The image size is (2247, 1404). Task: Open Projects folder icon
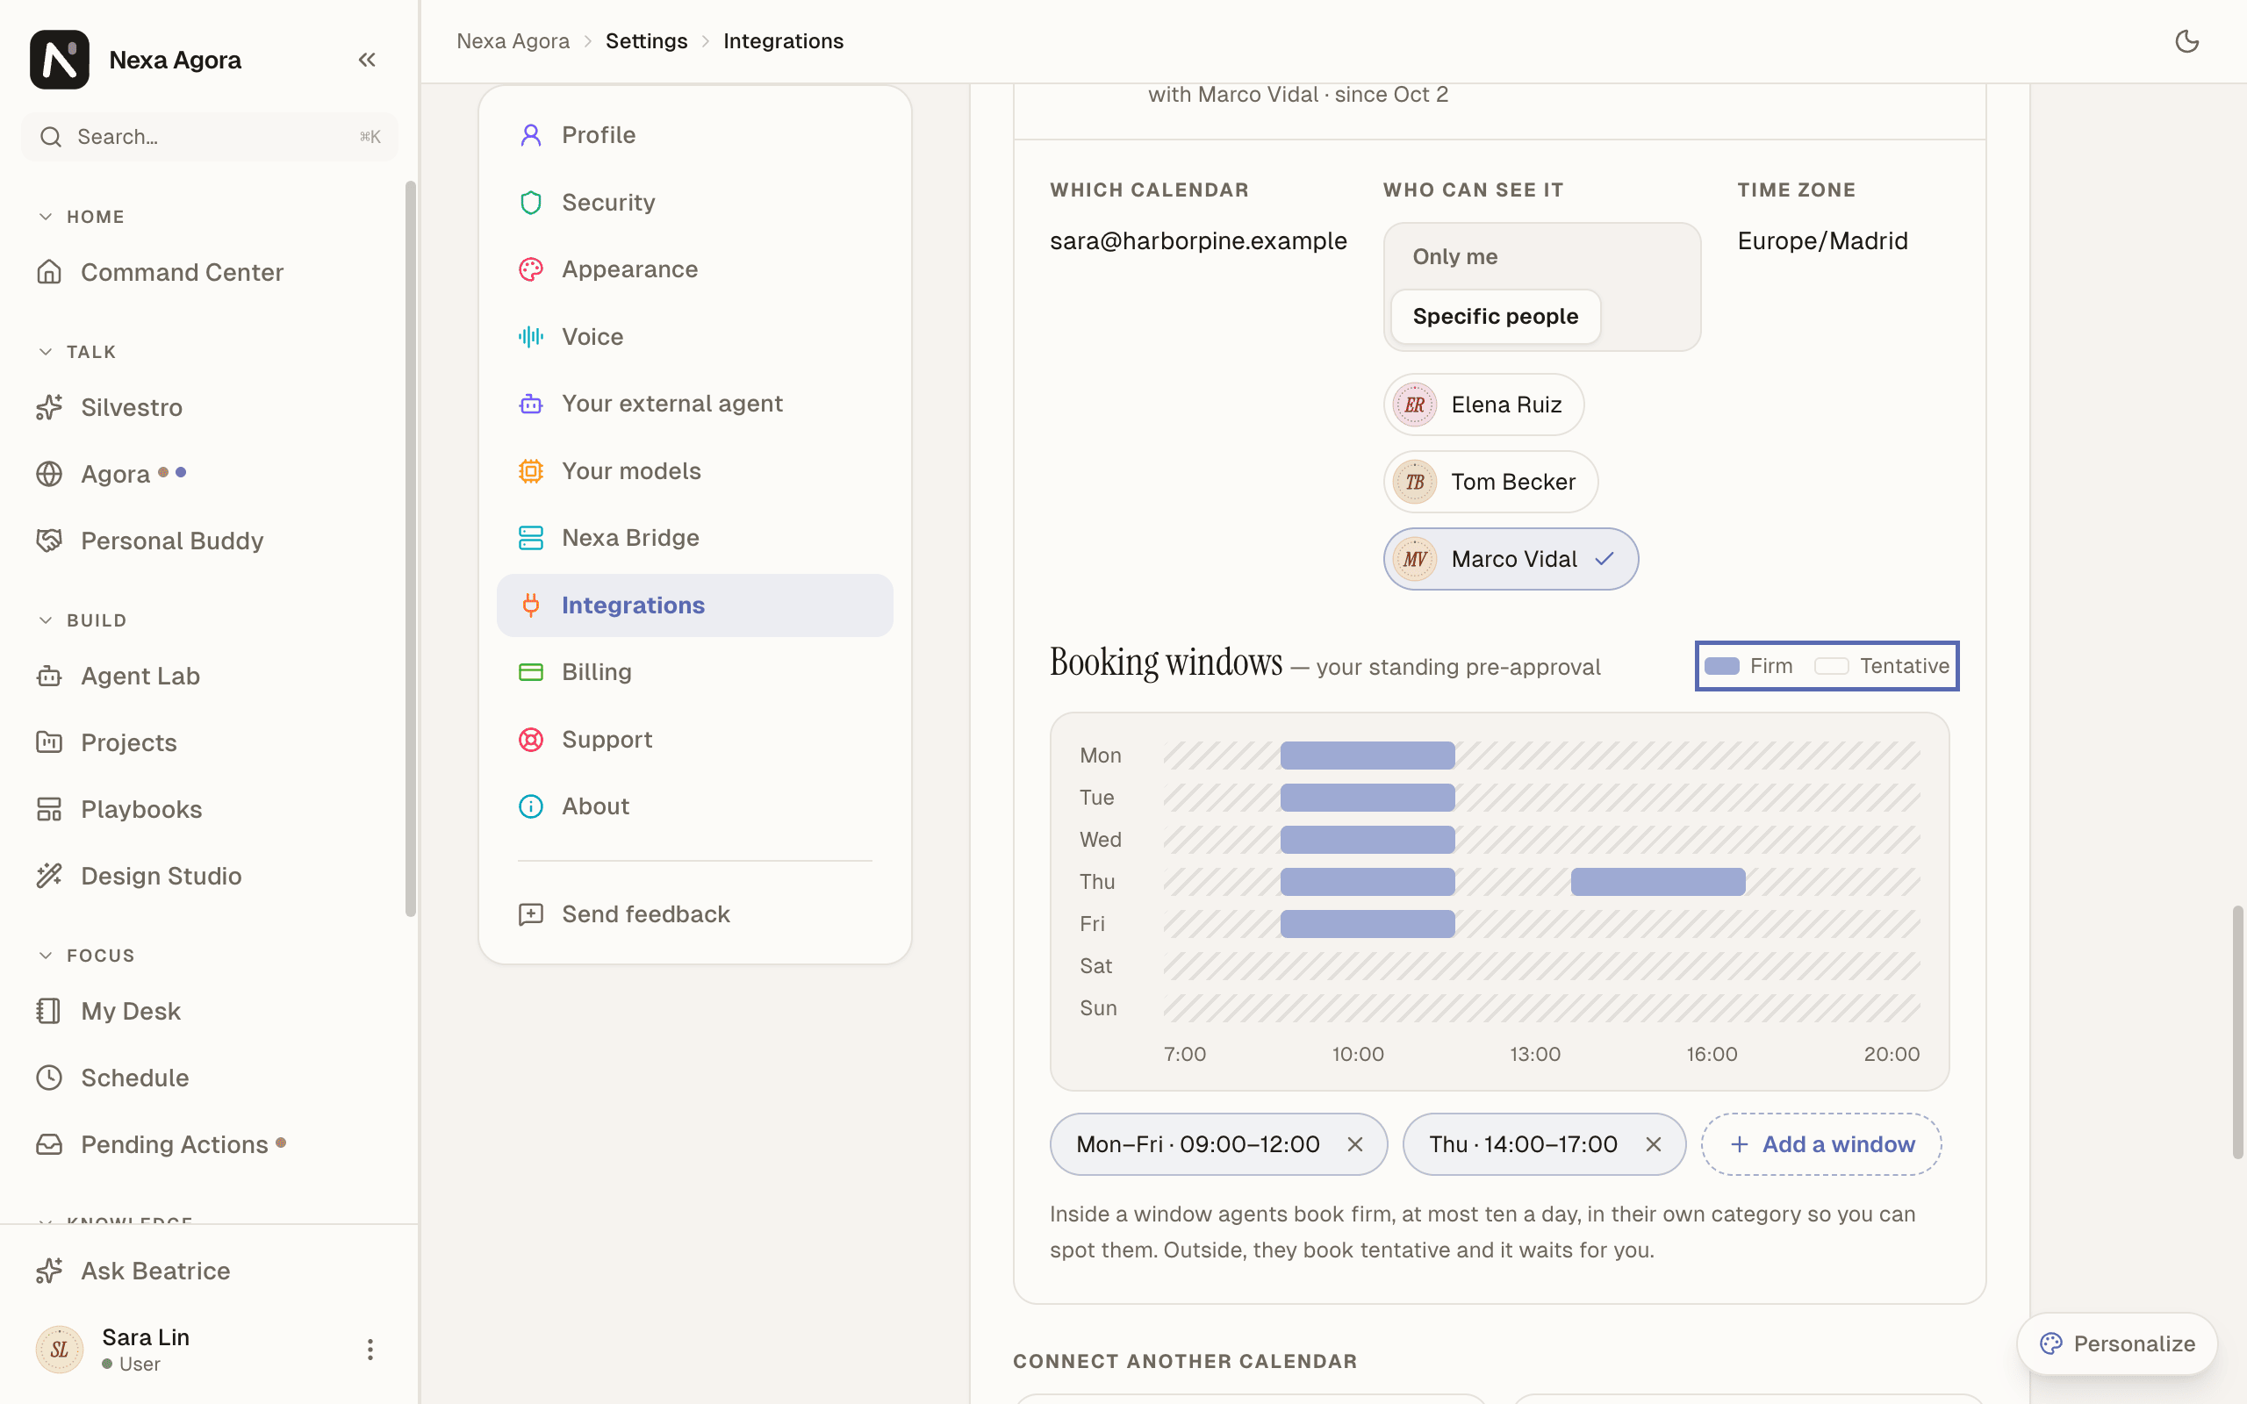(49, 742)
